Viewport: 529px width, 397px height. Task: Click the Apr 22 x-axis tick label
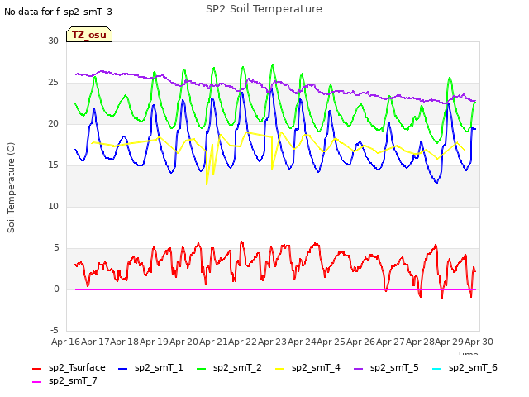point(242,342)
